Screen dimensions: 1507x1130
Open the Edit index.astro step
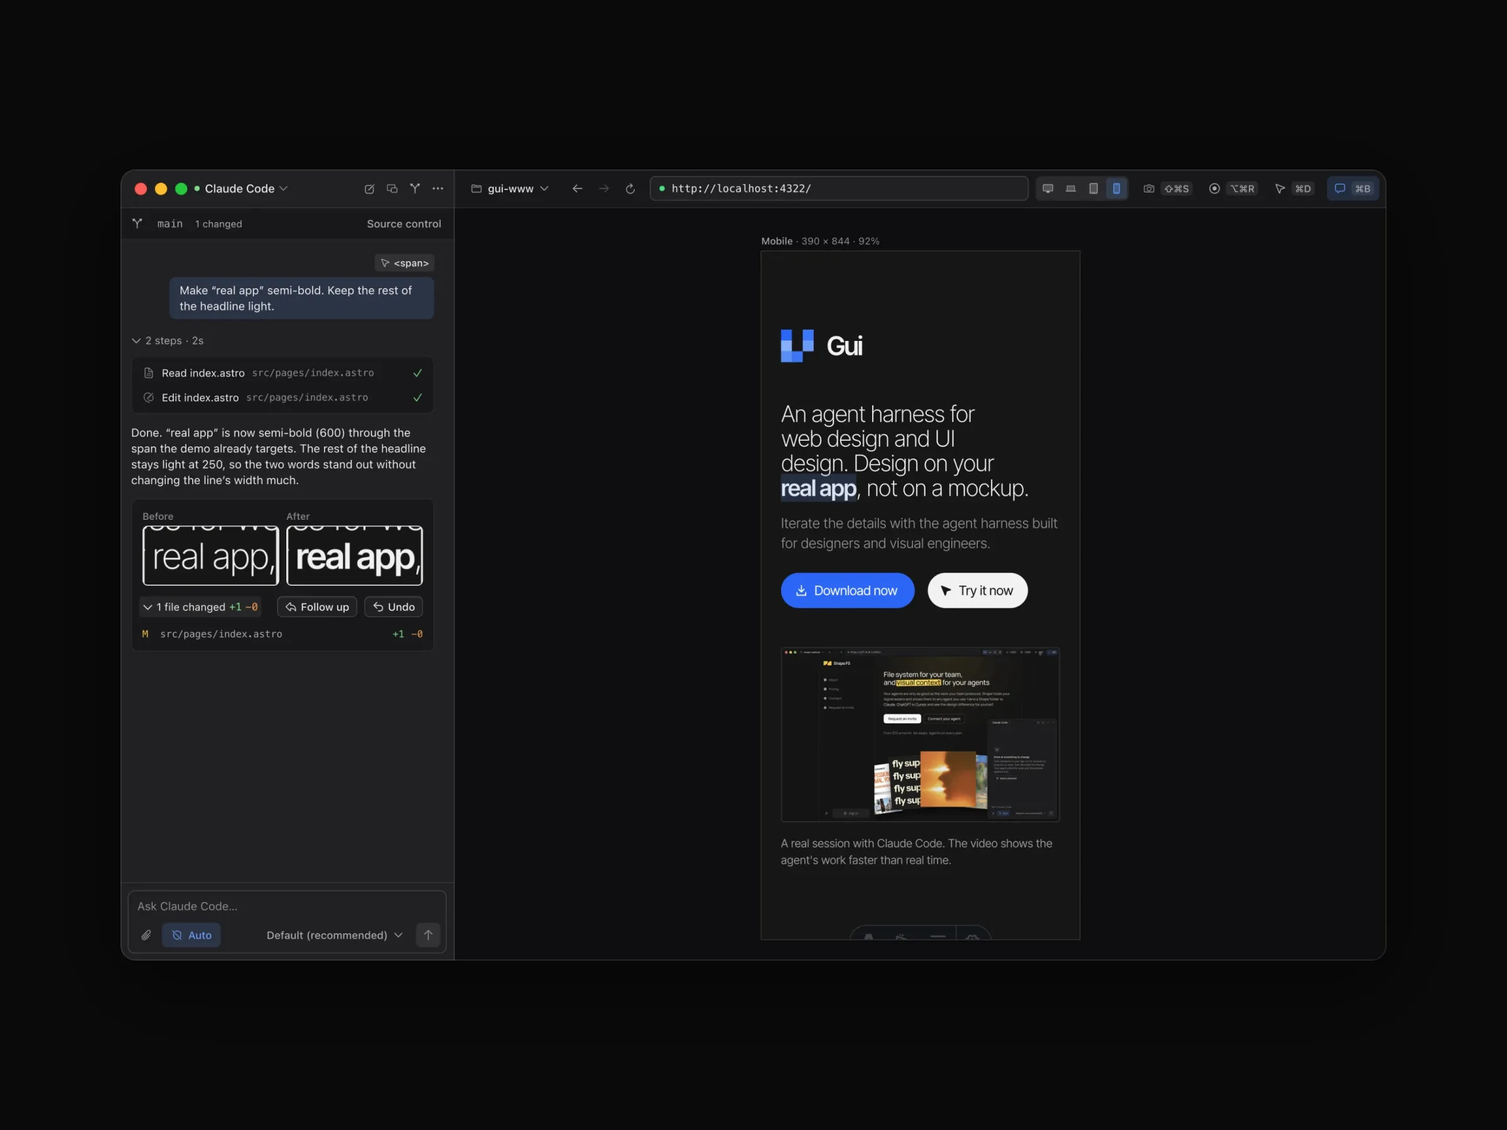pyautogui.click(x=283, y=398)
